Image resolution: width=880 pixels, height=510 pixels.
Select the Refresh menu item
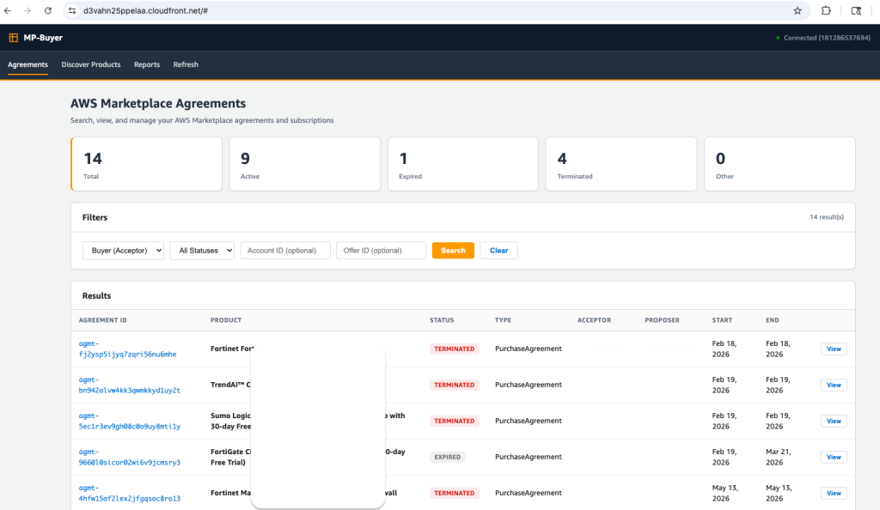[186, 64]
